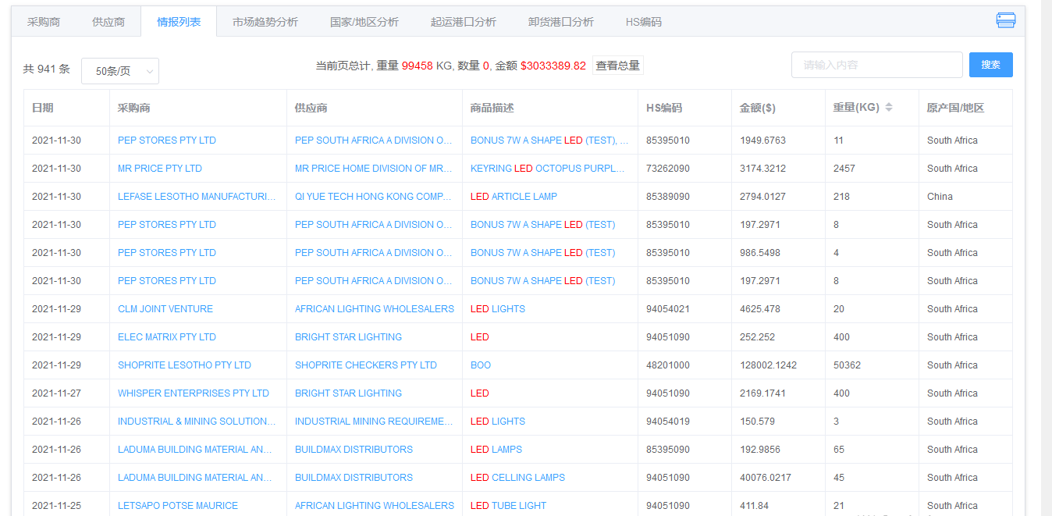The image size is (1052, 516).
Task: Open description LED ARTICLE LAMP
Action: (x=514, y=197)
